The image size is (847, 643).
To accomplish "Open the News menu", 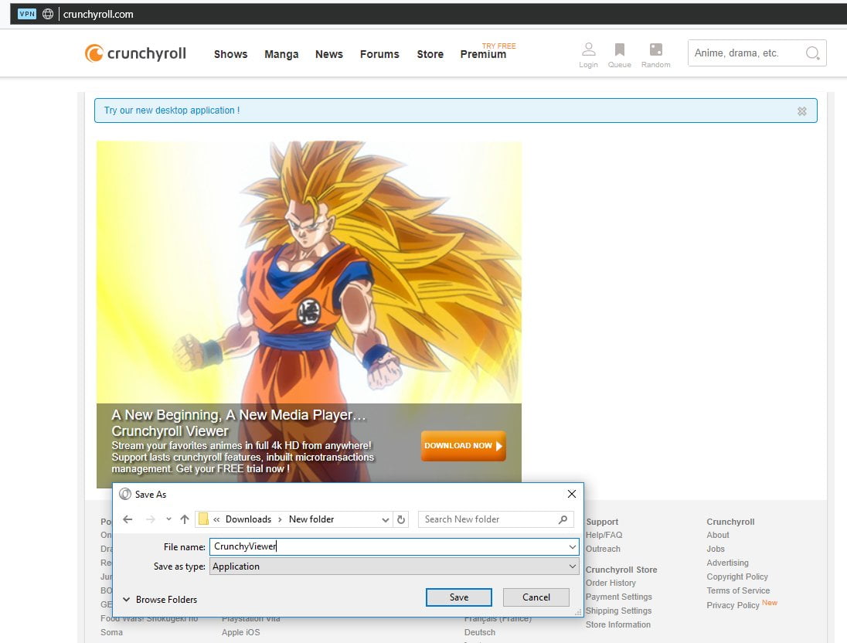I will coord(329,54).
